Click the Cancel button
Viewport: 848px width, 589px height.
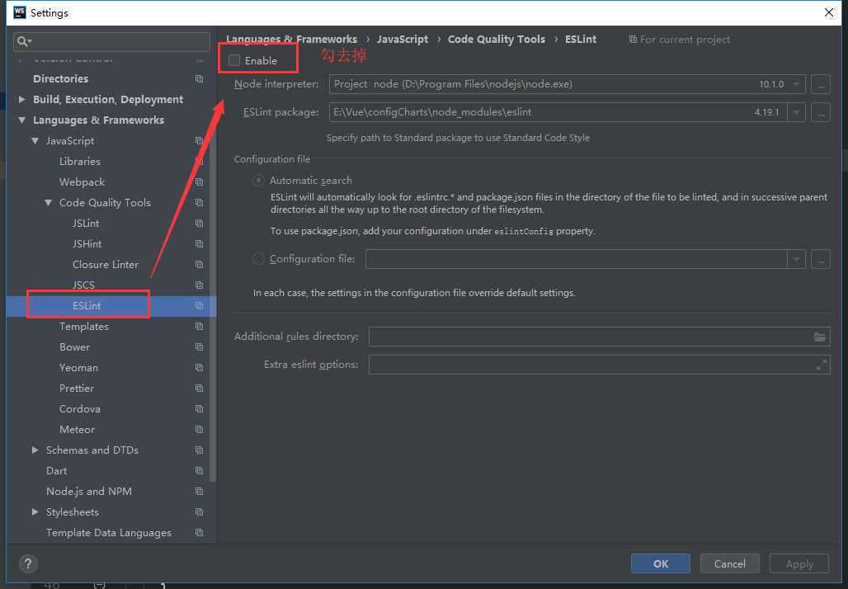click(729, 563)
